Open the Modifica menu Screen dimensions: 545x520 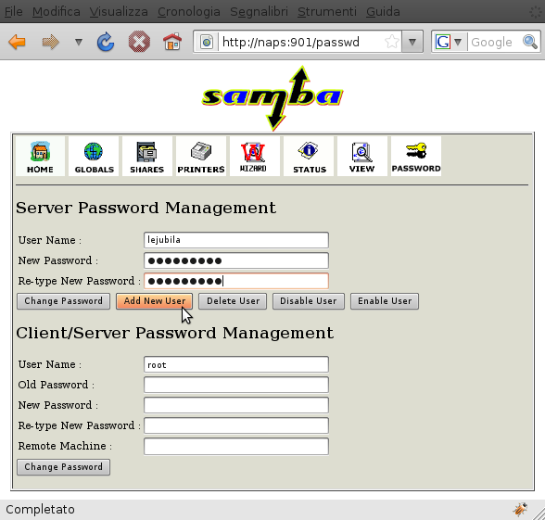click(57, 11)
